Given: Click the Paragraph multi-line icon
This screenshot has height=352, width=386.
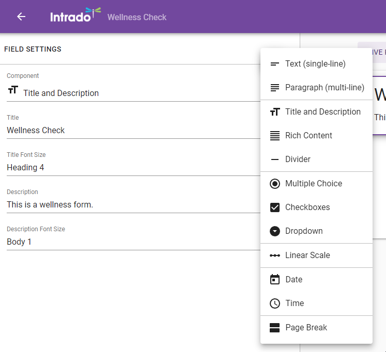Looking at the screenshot, I should [x=275, y=88].
